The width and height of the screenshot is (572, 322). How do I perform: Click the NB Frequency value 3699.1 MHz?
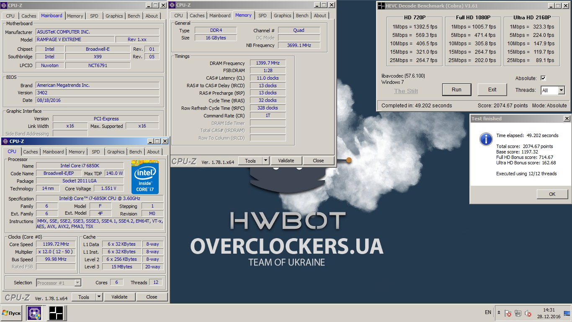(299, 45)
